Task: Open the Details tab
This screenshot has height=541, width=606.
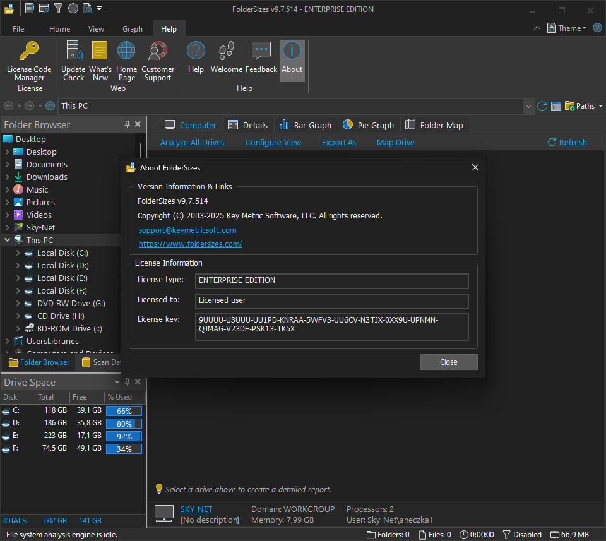Action: point(248,125)
